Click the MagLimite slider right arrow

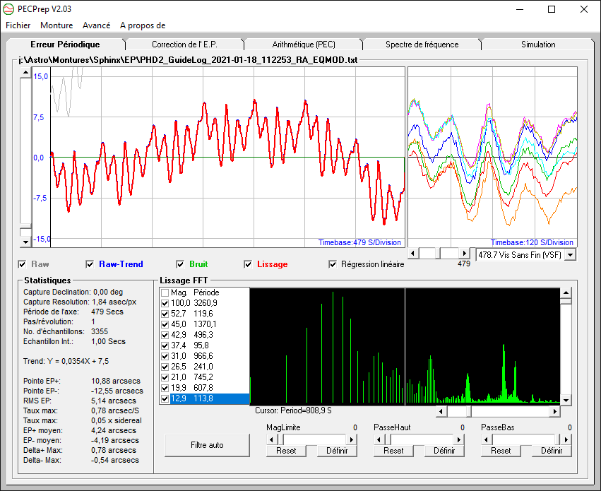click(x=352, y=439)
